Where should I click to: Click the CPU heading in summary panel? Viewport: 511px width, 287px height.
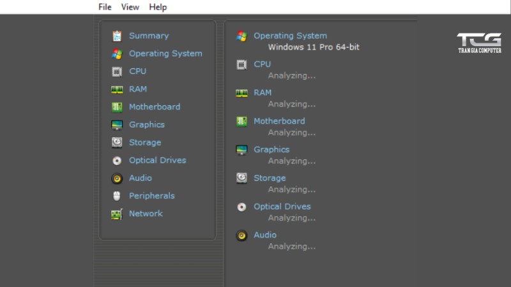pos(262,64)
